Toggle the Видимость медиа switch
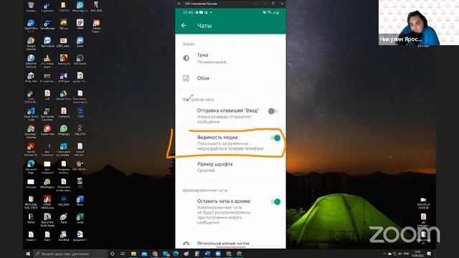Screen dimensions: 459x258 pyautogui.click(x=275, y=138)
